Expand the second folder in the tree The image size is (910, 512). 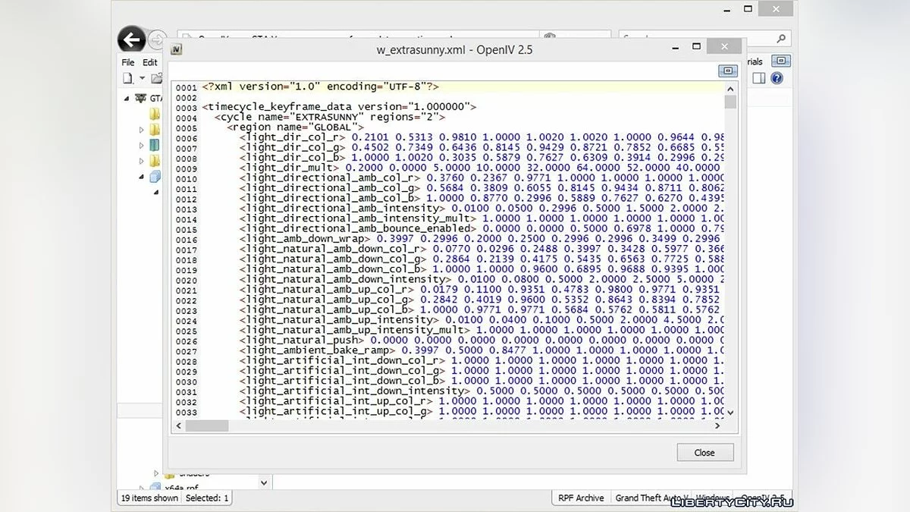point(141,130)
